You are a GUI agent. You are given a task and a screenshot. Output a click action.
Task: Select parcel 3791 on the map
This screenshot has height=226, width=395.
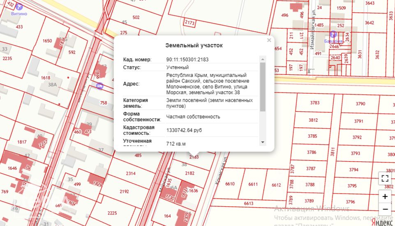358,121
